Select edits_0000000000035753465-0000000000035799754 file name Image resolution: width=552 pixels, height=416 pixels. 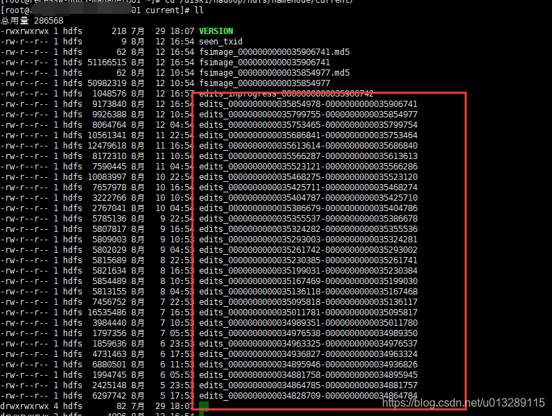click(x=309, y=125)
